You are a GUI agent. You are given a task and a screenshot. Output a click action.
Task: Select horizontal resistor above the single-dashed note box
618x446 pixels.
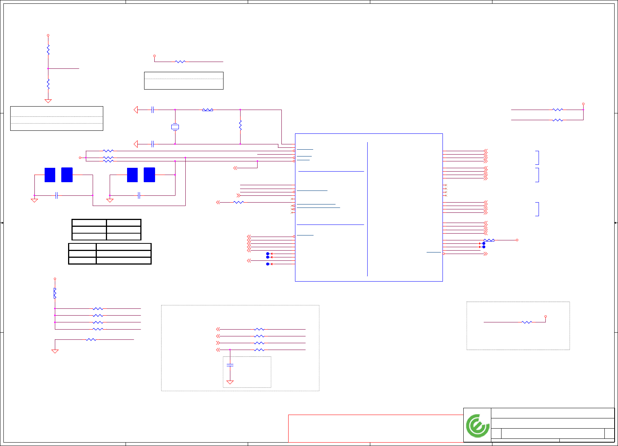click(180, 62)
